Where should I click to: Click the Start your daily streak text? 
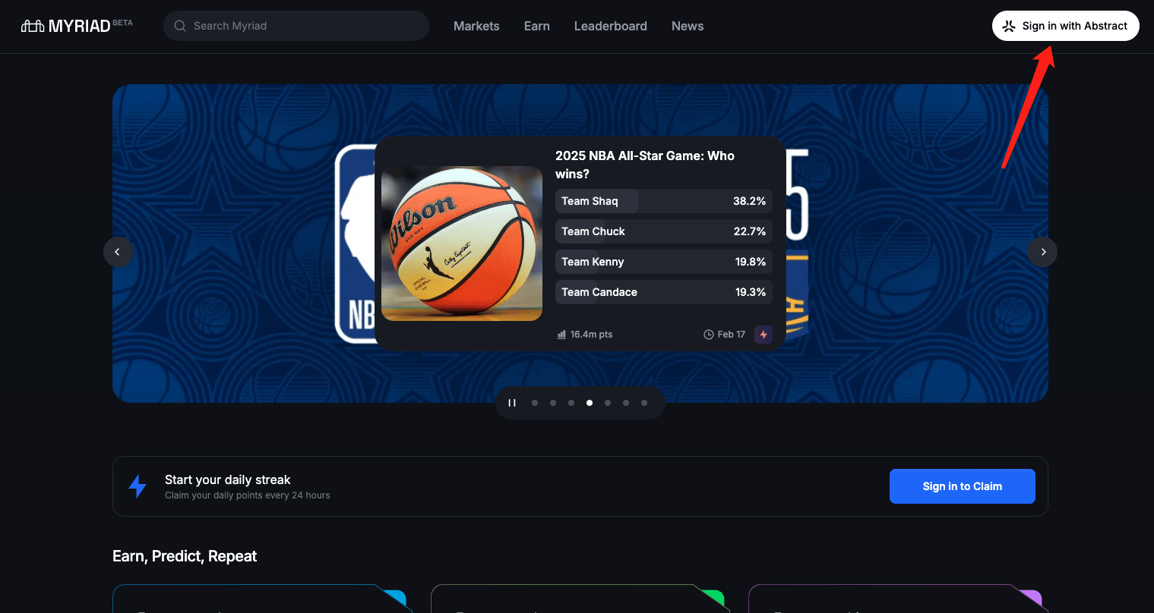228,479
